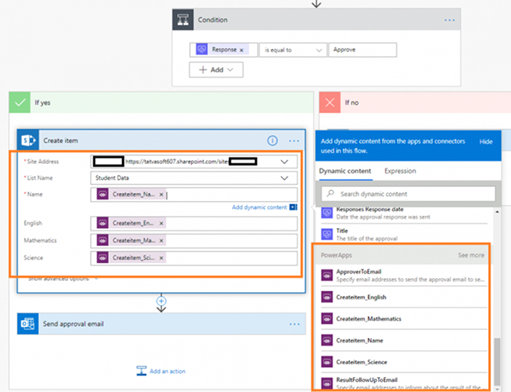Open the 'is equal to' operator dropdown
Screen dimensions: 511x392
click(x=293, y=50)
